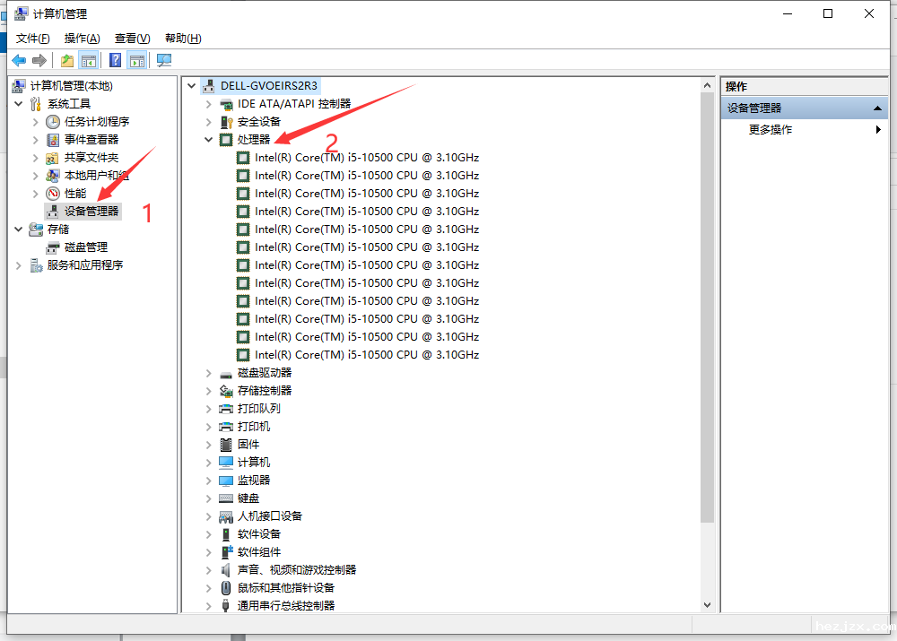Click the 声音、视频和游戏控制器 speaker icon
897x641 pixels.
(226, 570)
